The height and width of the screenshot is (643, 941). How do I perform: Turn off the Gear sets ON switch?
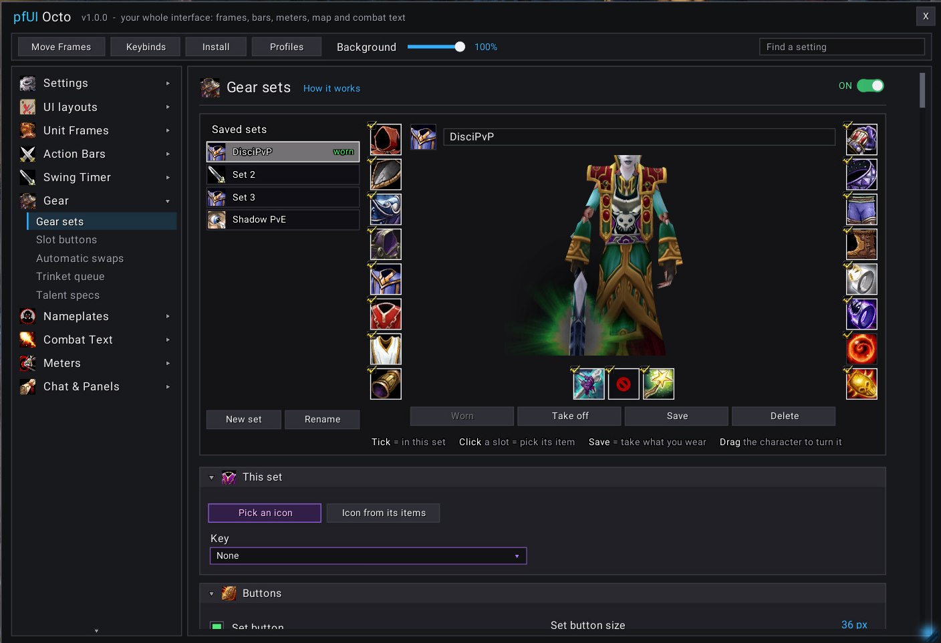[870, 86]
